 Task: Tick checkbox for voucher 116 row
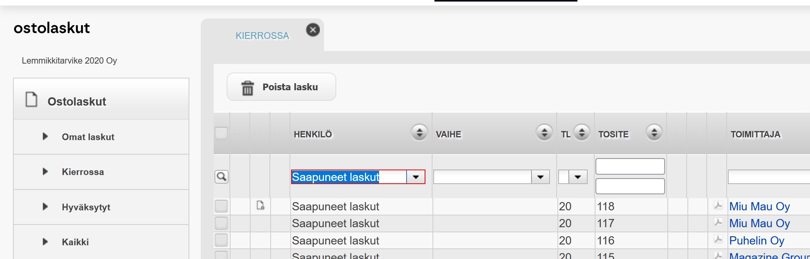coord(221,240)
